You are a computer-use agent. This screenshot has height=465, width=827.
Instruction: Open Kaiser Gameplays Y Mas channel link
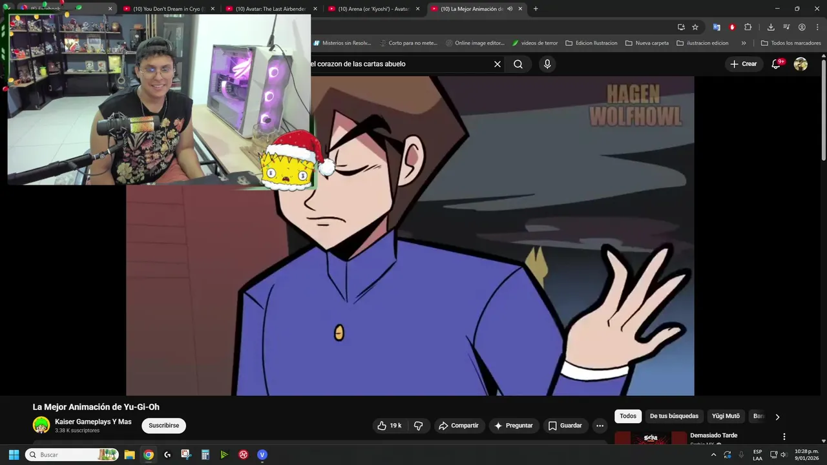pos(93,422)
